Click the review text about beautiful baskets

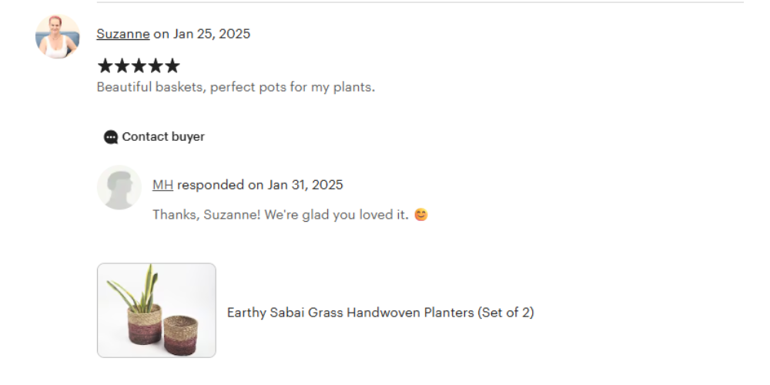236,87
